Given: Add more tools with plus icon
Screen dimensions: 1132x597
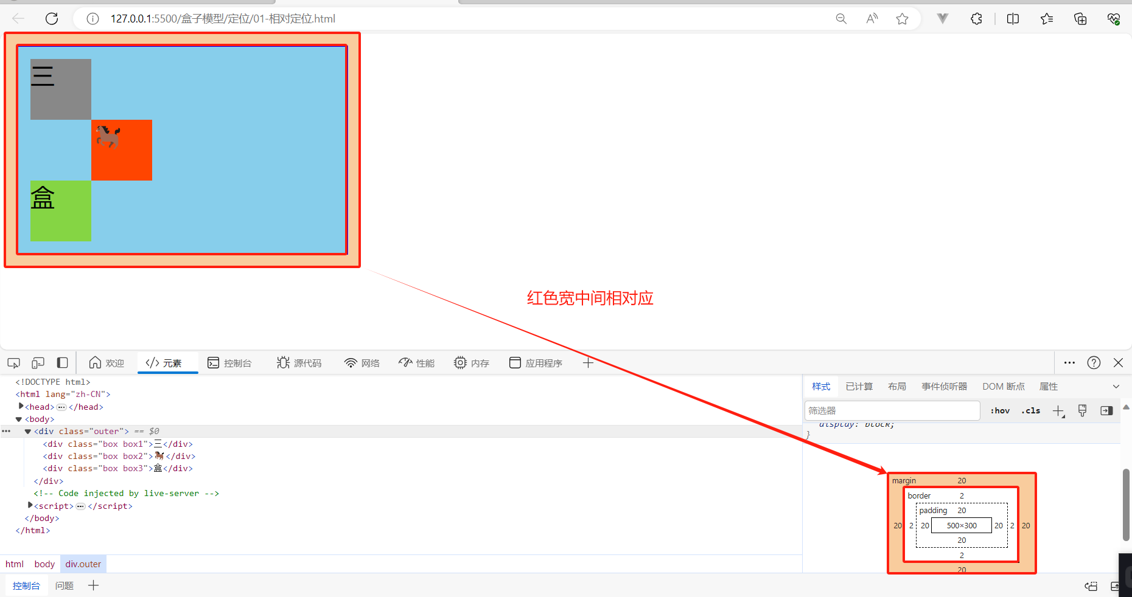Looking at the screenshot, I should coord(588,363).
